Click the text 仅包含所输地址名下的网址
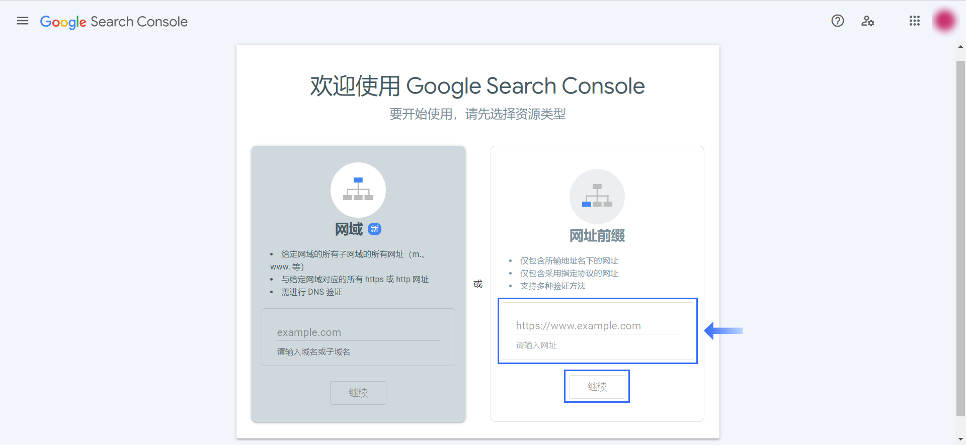Screen dimensions: 966x445 pos(569,261)
